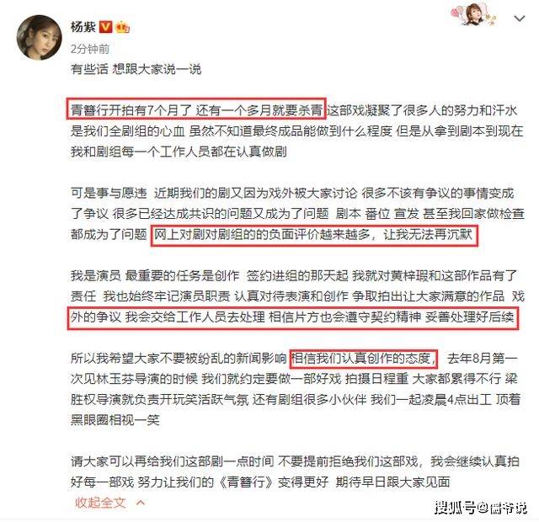Click the orange V verified badge
The image size is (539, 522).
coord(105,26)
